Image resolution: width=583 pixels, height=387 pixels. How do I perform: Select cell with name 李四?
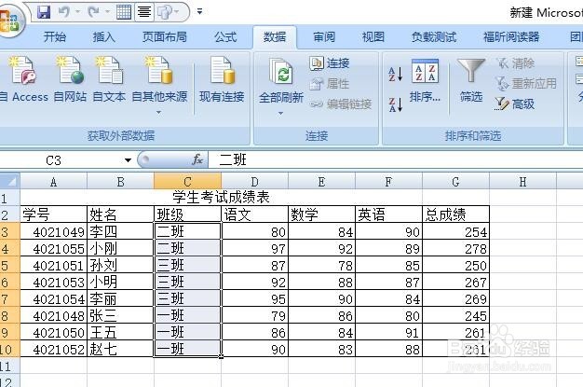pyautogui.click(x=120, y=231)
